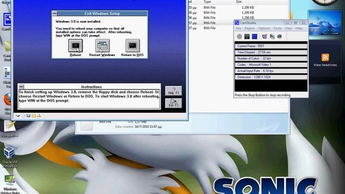345x194 pixels.
Task: Select Return to DOS option
Action: coord(133,46)
